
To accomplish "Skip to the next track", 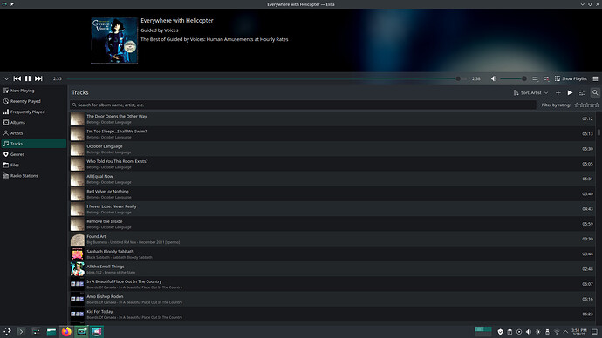I will click(38, 78).
